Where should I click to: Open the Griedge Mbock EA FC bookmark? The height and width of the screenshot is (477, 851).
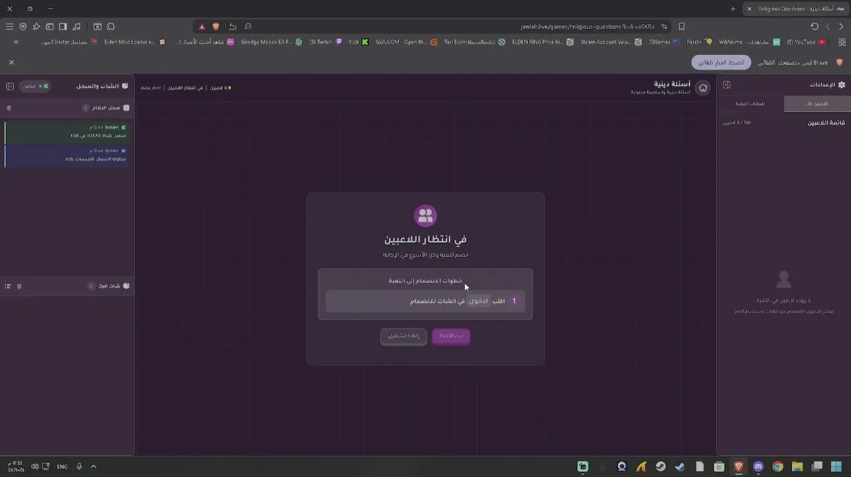pyautogui.click(x=271, y=42)
